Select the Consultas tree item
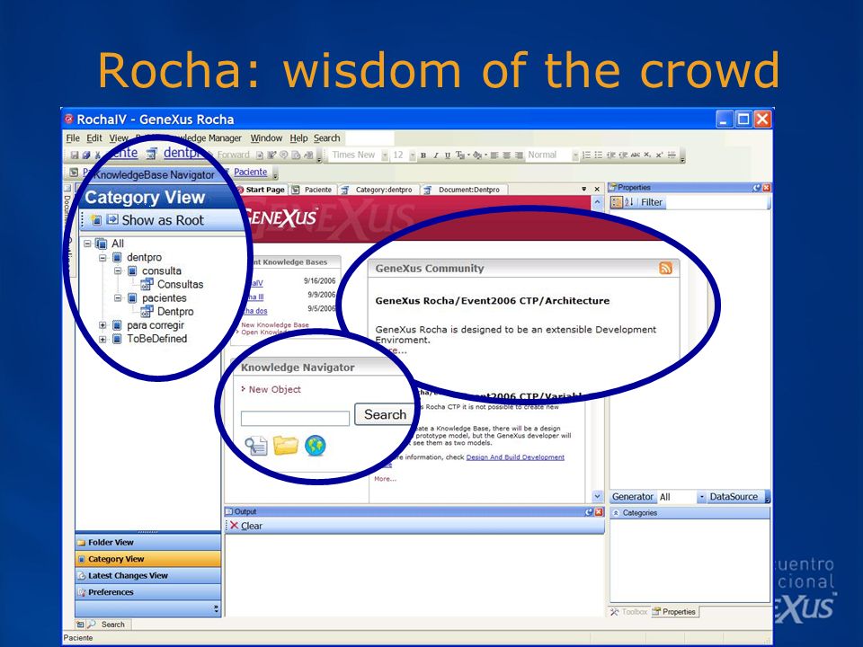 (180, 285)
